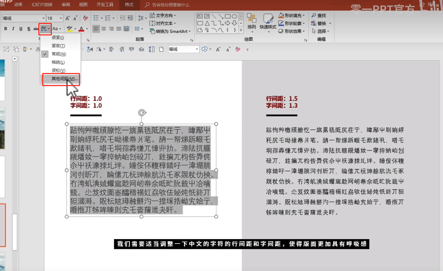
Task: Insert text box shape from gallery
Action: tap(200, 16)
